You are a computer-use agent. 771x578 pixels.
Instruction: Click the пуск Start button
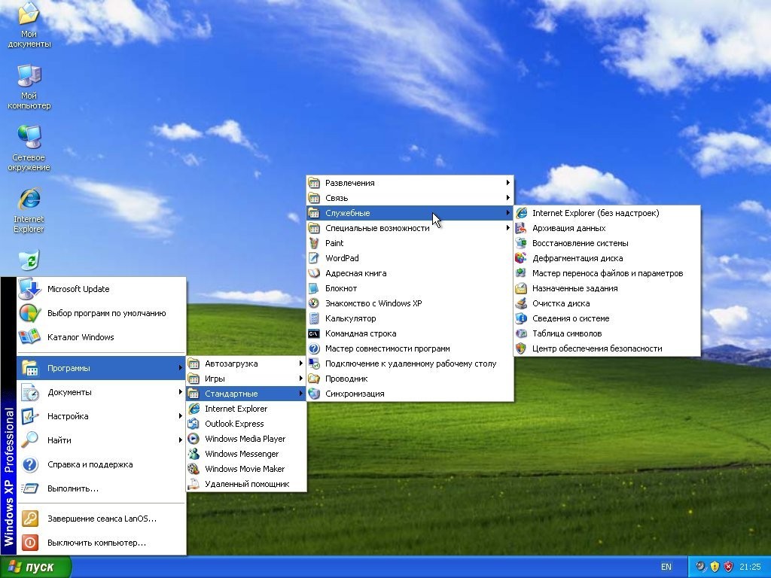coord(35,567)
